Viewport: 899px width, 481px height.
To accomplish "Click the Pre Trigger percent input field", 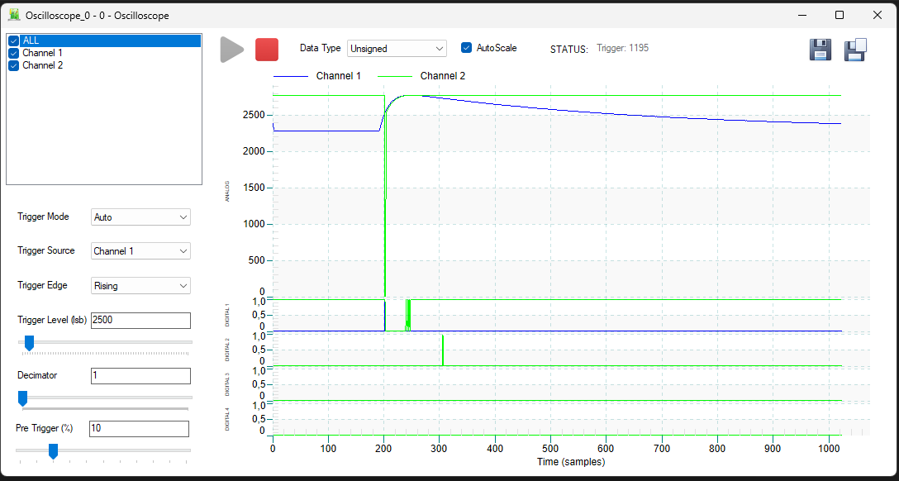I will [x=139, y=428].
